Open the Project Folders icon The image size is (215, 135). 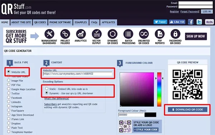point(65,34)
